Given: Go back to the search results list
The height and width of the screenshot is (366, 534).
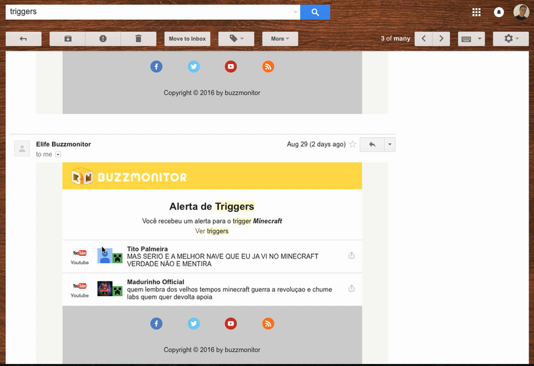Looking at the screenshot, I should coord(23,39).
